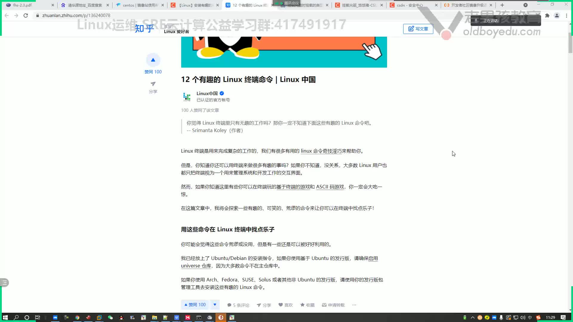
Task: Open the Windows Start menu
Action: click(5, 318)
